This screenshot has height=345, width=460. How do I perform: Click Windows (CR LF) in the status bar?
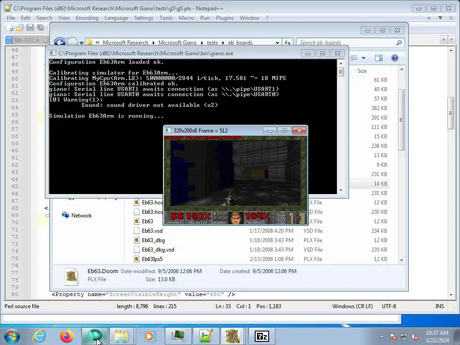[x=352, y=306]
